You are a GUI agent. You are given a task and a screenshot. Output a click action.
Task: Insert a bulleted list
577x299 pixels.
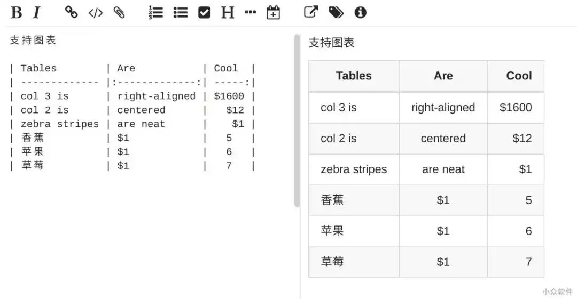tap(181, 12)
